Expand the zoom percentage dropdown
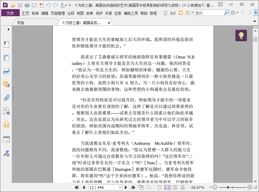 210,187
